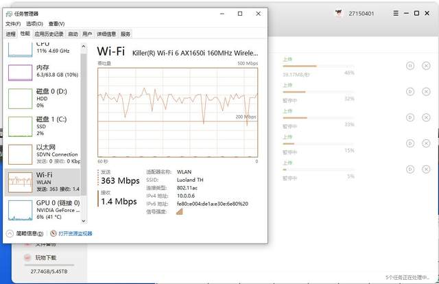Screen dimensions: 439x284
Task: Select the GPU 0 NVIDIA GeForce entry
Action: click(x=43, y=210)
